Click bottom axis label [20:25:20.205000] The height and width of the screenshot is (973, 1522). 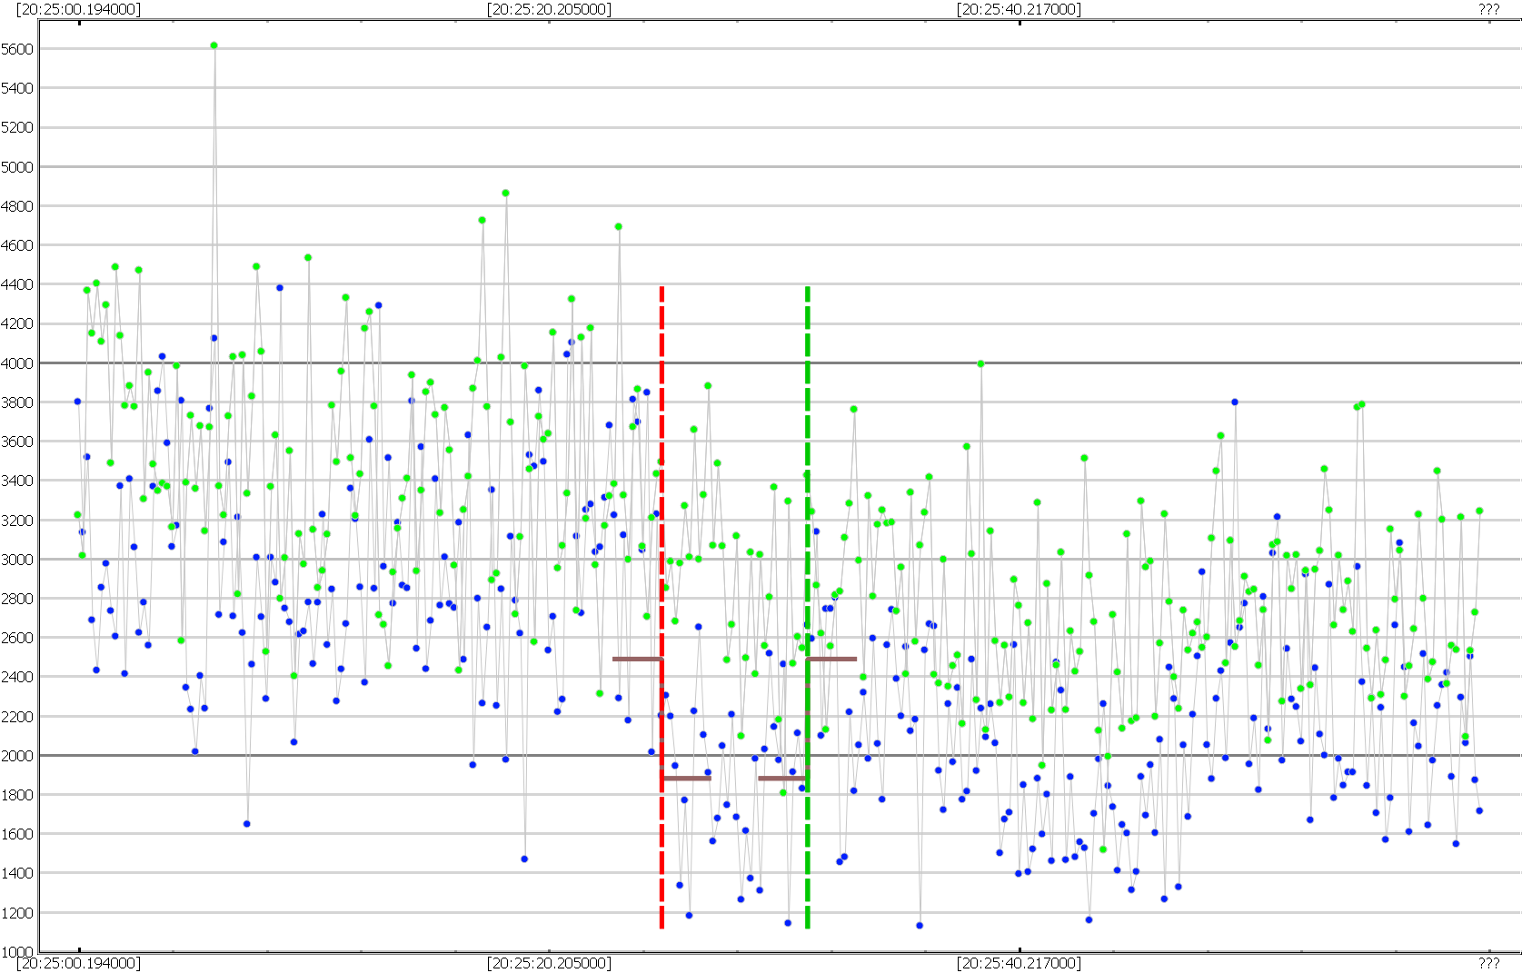[x=549, y=963]
